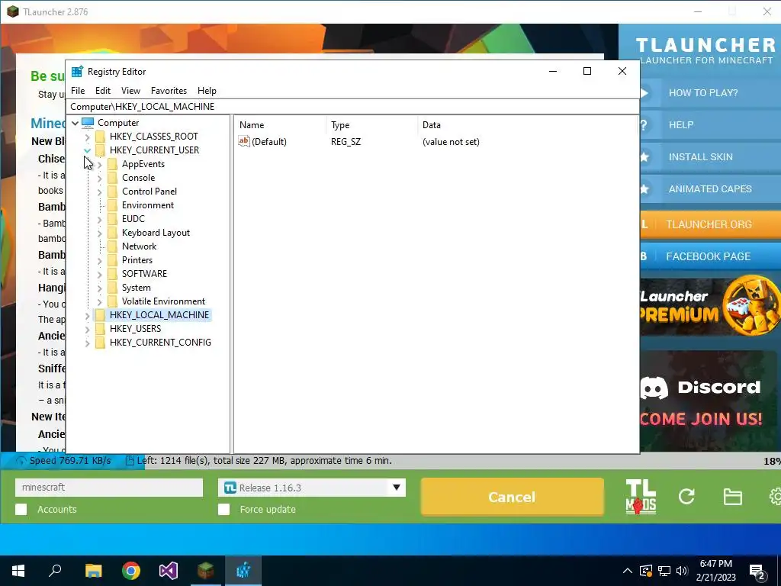Click the refresh icon in TLauncher

coord(686,496)
